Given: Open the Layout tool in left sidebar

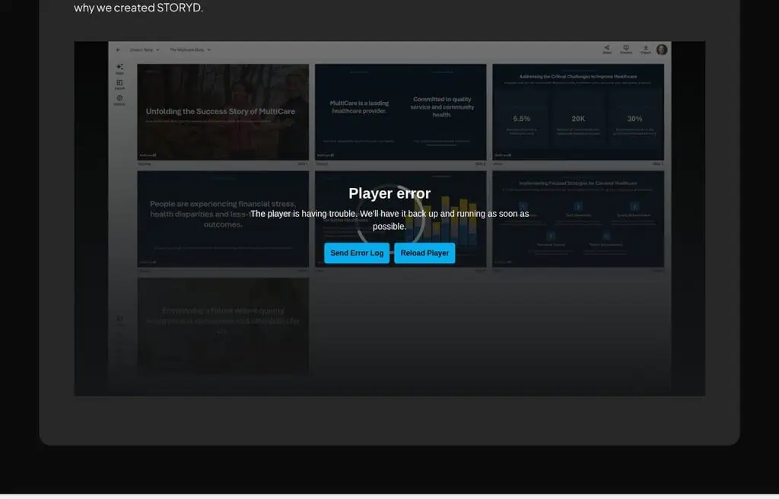Looking at the screenshot, I should tap(119, 84).
